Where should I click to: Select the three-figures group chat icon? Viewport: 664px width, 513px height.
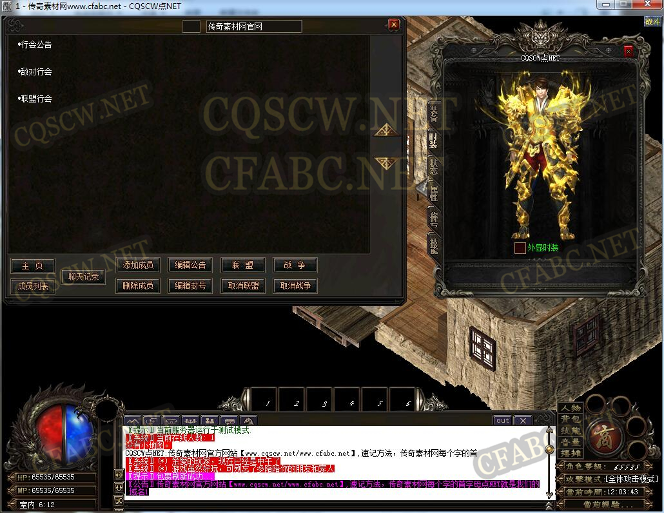click(190, 421)
